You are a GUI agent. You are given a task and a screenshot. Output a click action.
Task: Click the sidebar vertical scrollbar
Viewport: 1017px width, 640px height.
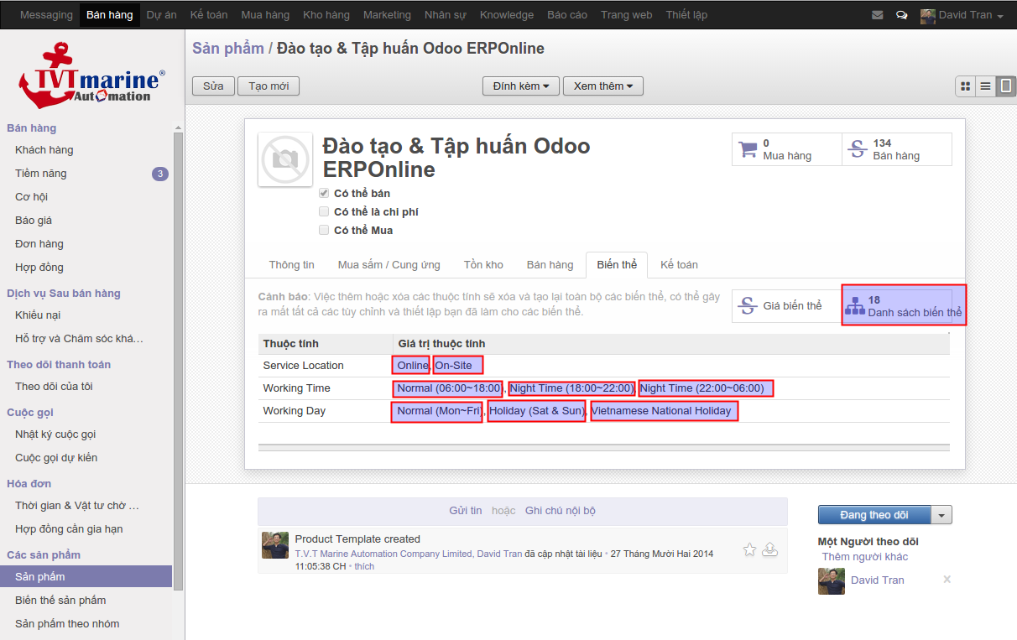[x=178, y=361]
